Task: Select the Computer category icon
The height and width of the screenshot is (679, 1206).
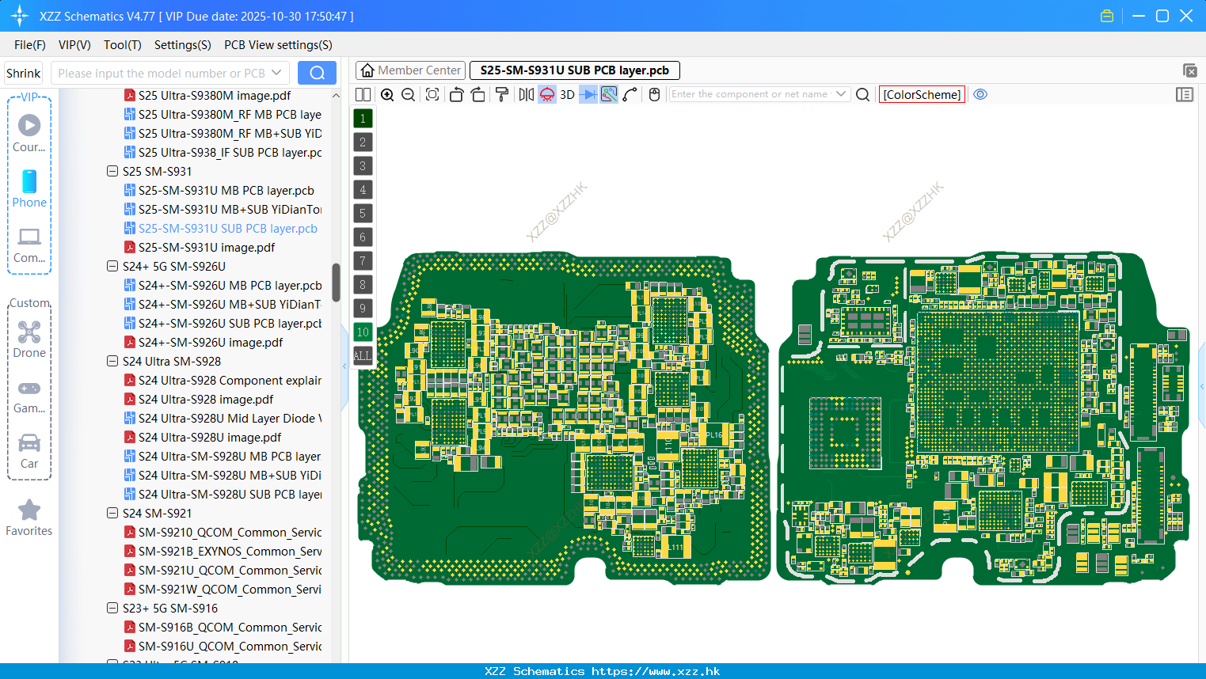Action: click(x=29, y=245)
